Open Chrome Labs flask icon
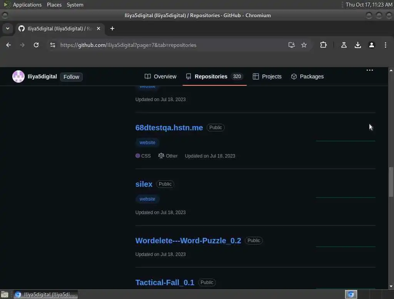Viewport: 394px width, 299px height. pyautogui.click(x=344, y=45)
